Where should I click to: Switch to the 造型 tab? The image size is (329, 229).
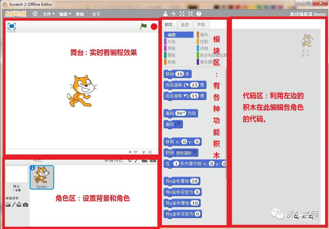pyautogui.click(x=185, y=25)
